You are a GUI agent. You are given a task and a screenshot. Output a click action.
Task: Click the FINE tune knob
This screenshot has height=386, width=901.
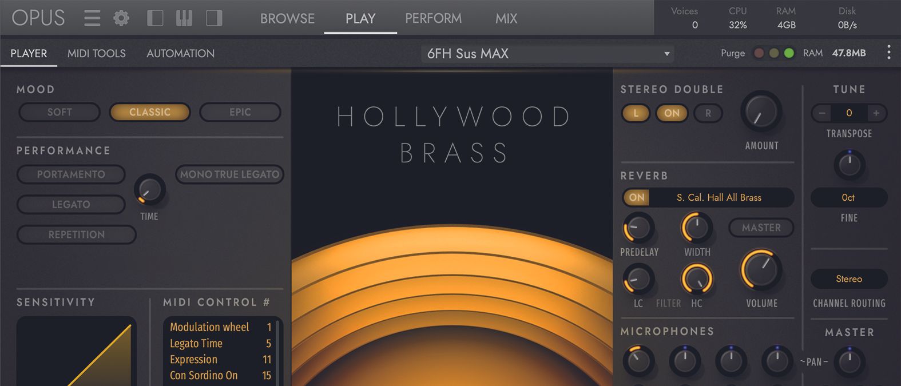coord(850,165)
